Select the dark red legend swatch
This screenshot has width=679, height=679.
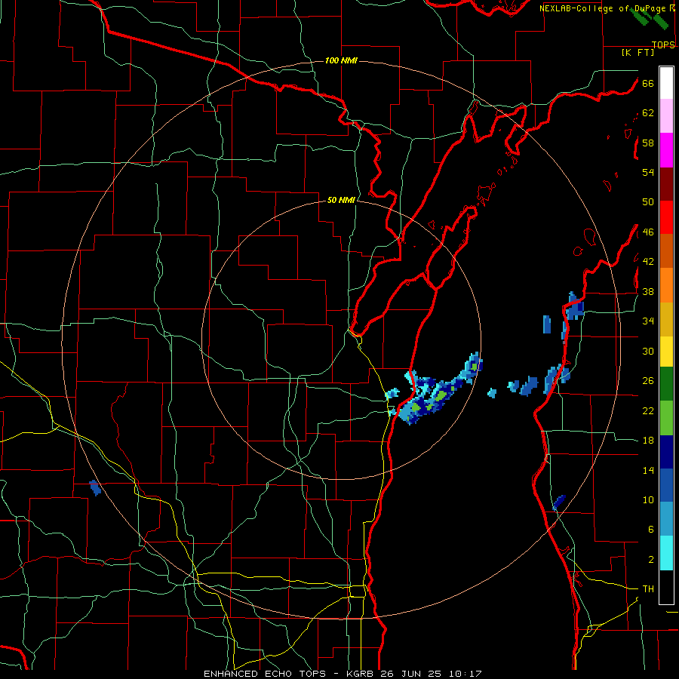click(x=666, y=184)
